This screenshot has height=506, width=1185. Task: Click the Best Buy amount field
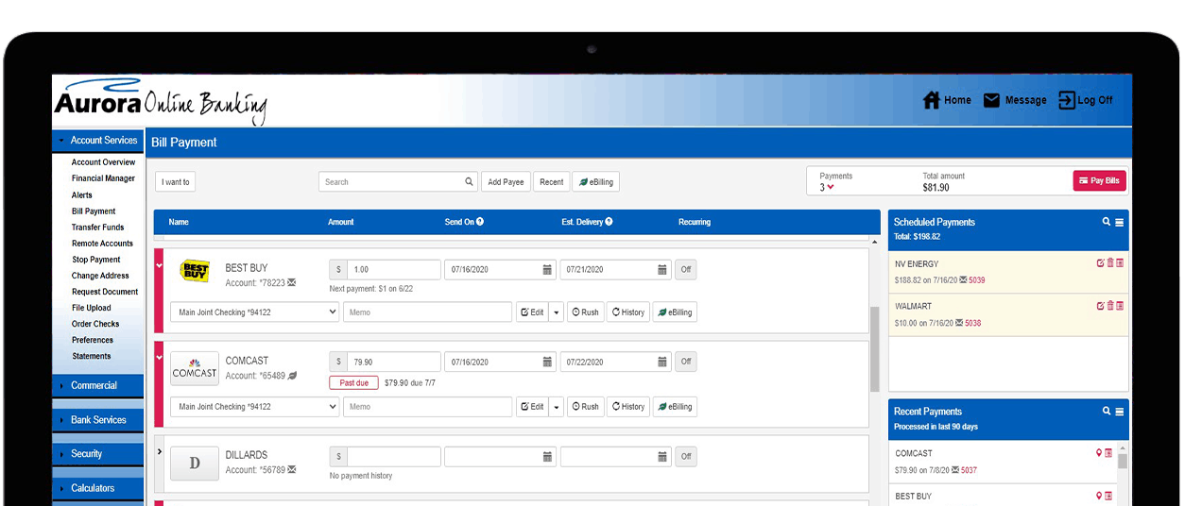[x=393, y=270]
